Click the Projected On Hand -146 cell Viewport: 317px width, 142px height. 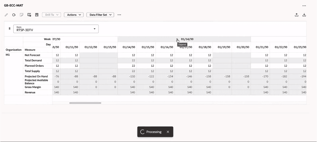184,76
